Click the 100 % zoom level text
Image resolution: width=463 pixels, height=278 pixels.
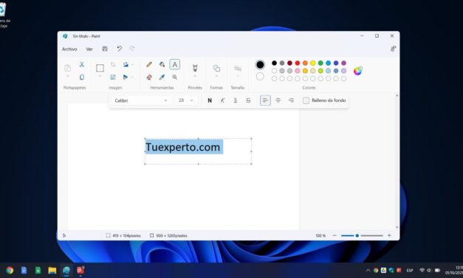coord(320,236)
